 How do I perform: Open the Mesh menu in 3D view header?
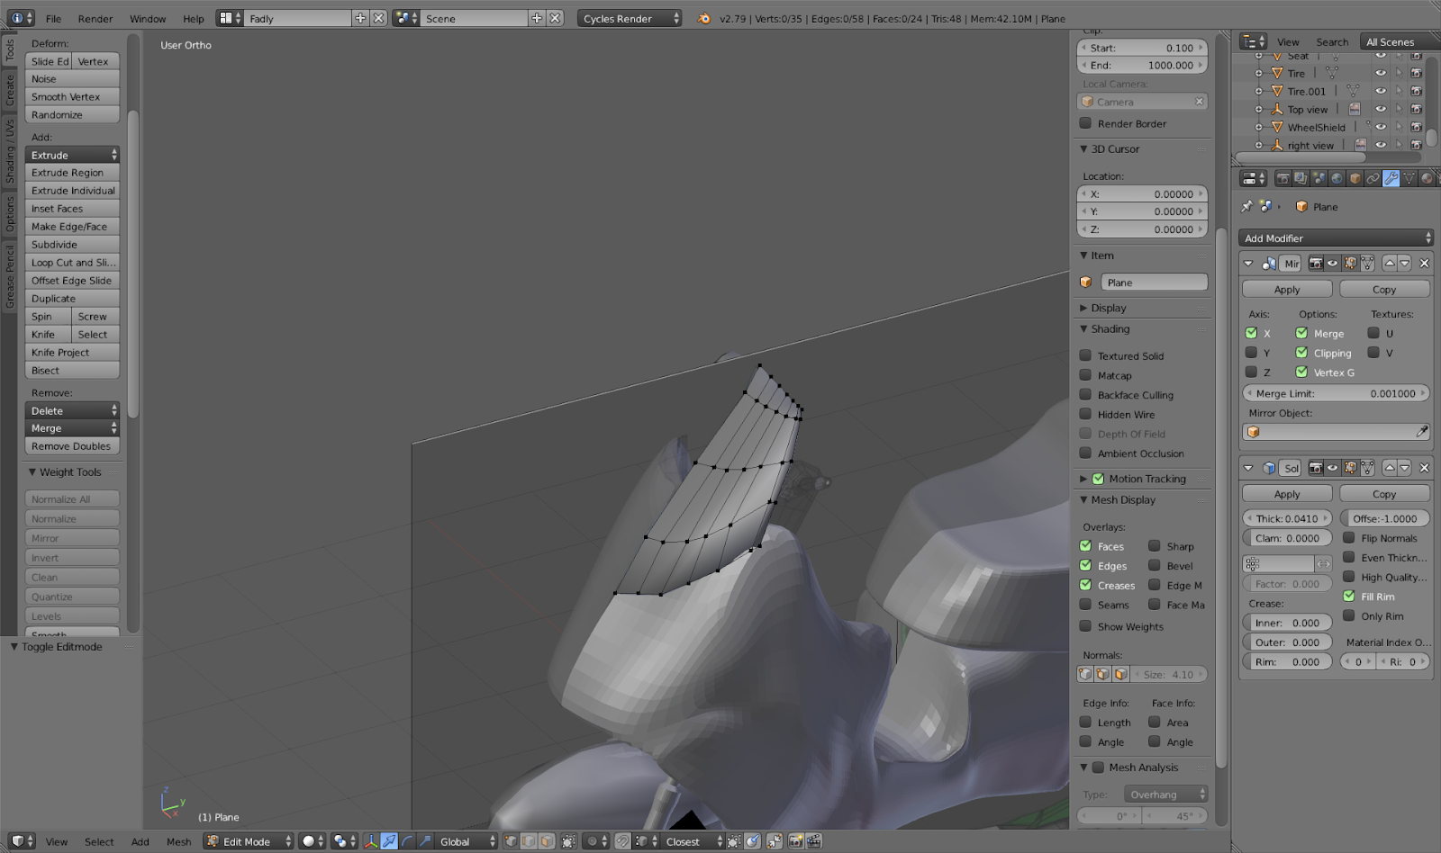[178, 841]
